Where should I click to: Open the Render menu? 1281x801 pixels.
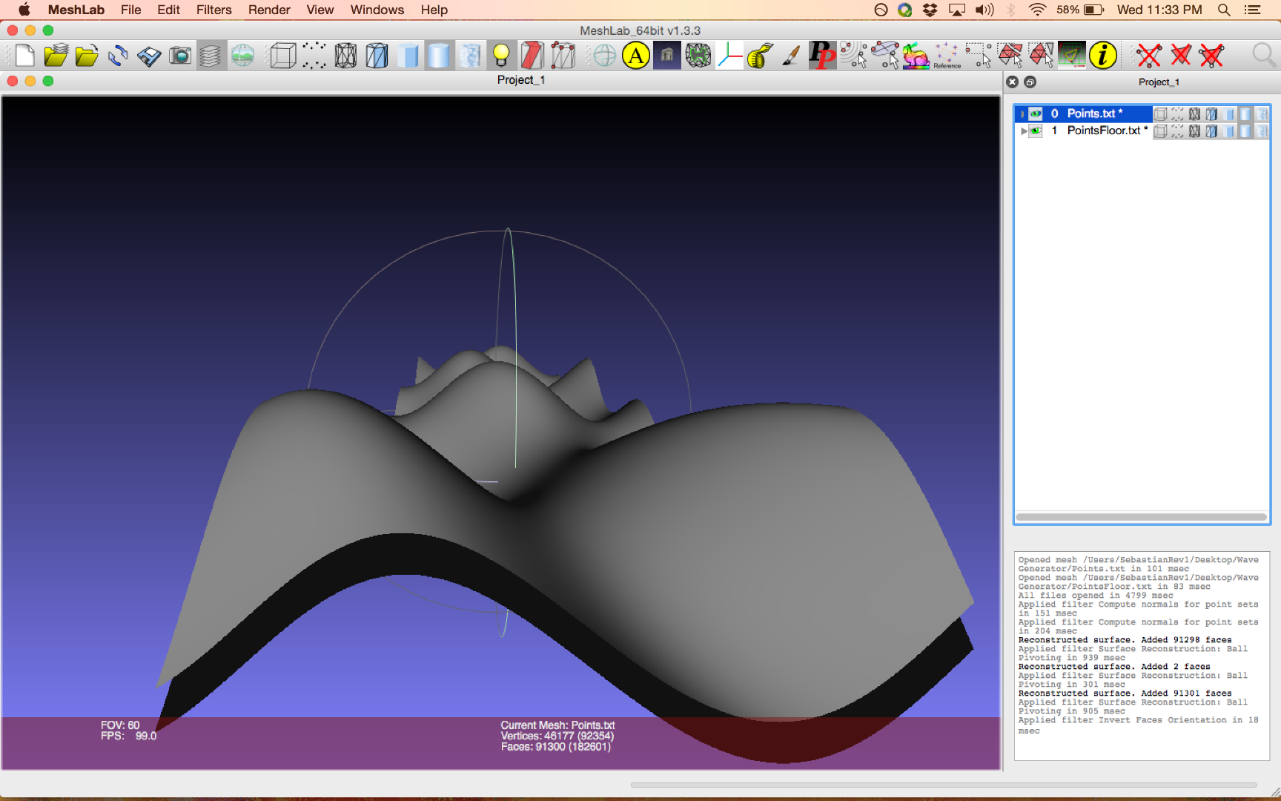pos(268,10)
